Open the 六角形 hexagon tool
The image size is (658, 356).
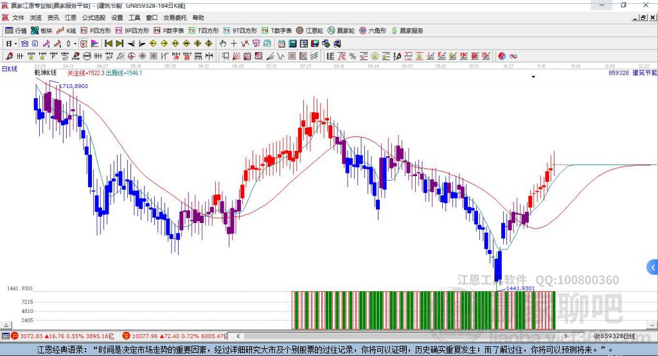(x=373, y=31)
